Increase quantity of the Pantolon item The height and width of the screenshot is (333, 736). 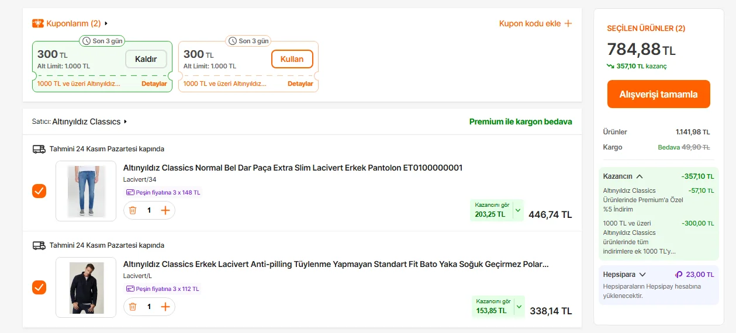[165, 210]
